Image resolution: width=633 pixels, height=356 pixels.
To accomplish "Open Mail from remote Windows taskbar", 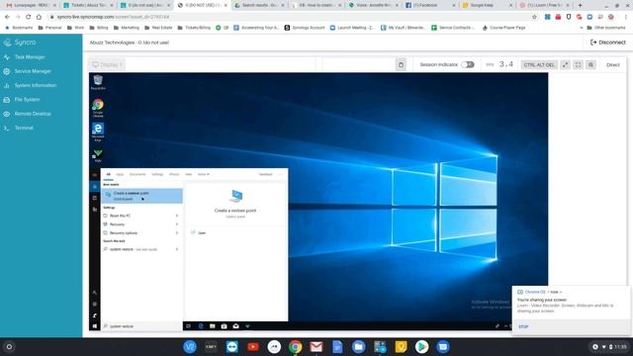I will tap(235, 326).
